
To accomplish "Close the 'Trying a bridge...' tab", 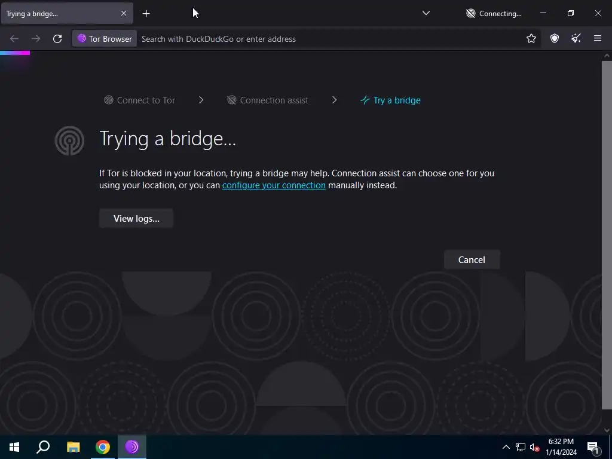I will pos(123,13).
